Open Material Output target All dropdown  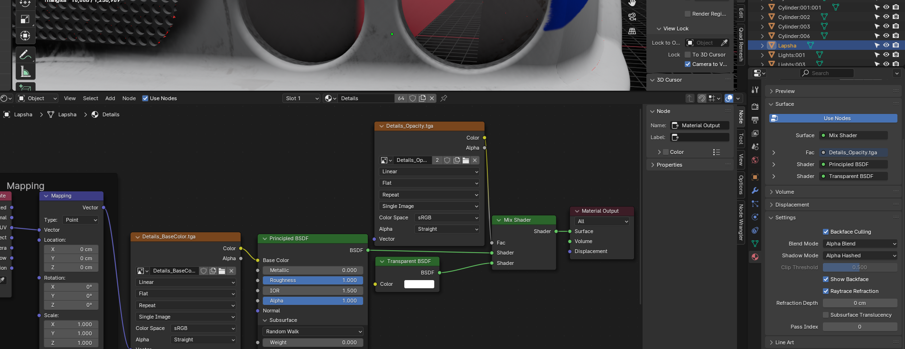click(x=602, y=221)
